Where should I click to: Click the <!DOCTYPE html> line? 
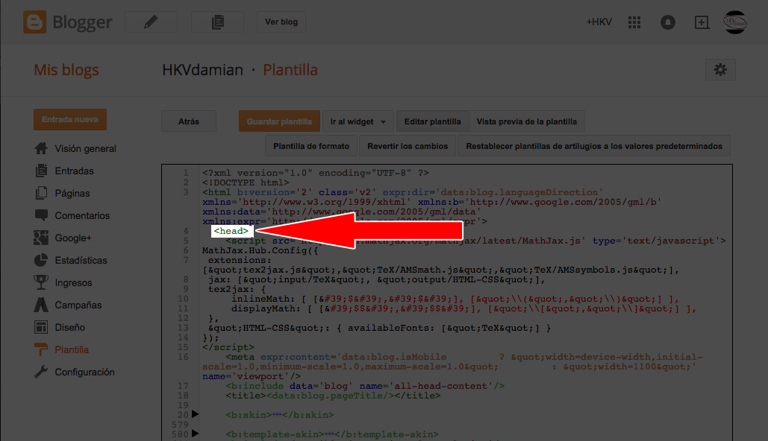246,183
